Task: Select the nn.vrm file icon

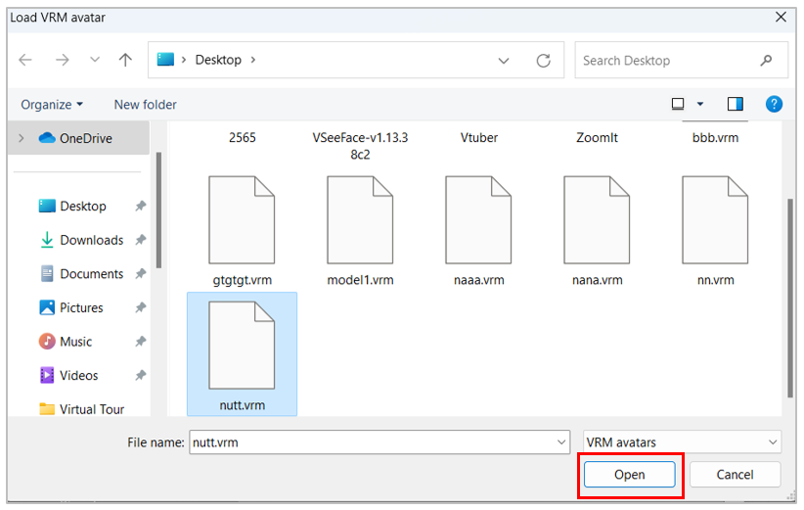Action: pos(715,220)
